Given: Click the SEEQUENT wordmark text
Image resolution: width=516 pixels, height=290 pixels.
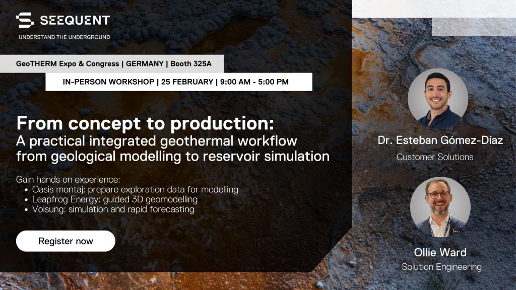Looking at the screenshot, I should [75, 20].
